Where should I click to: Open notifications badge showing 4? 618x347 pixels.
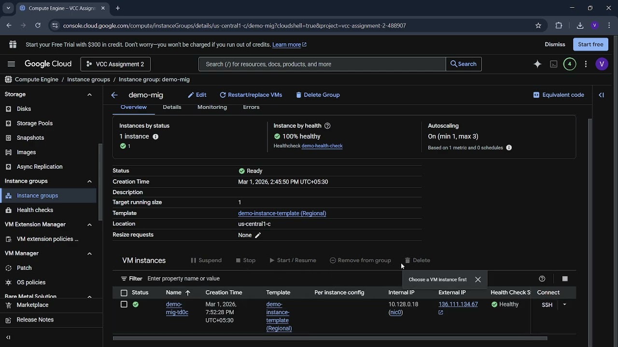click(570, 64)
